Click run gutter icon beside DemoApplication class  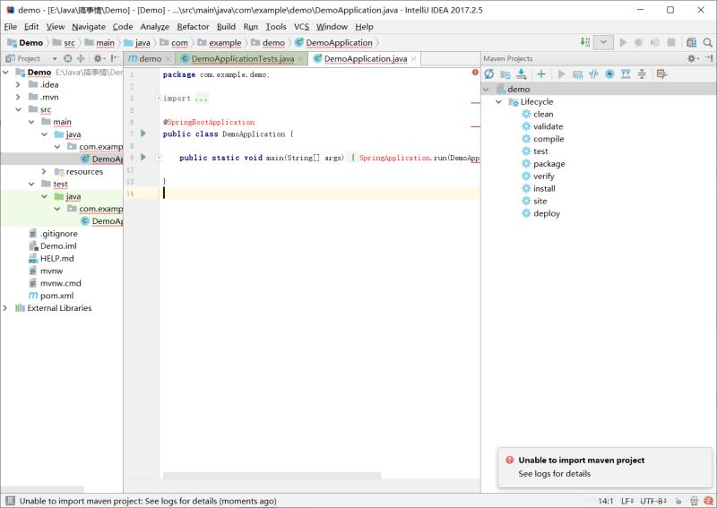tap(143, 133)
